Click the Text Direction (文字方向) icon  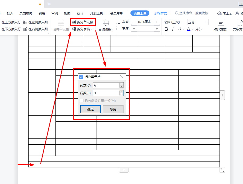point(240,23)
